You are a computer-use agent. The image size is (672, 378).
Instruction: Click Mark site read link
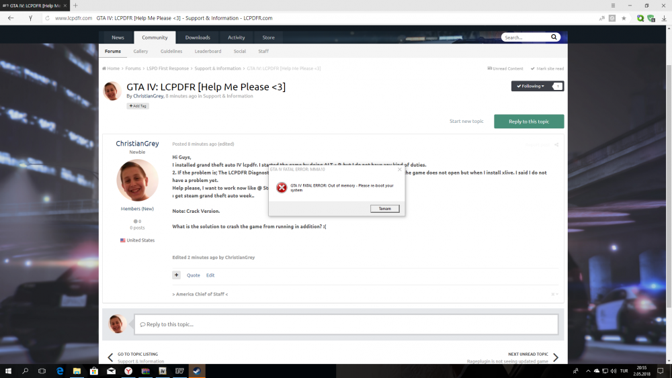(x=547, y=68)
